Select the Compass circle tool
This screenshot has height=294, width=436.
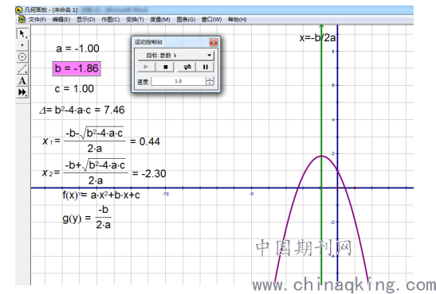[x=22, y=56]
